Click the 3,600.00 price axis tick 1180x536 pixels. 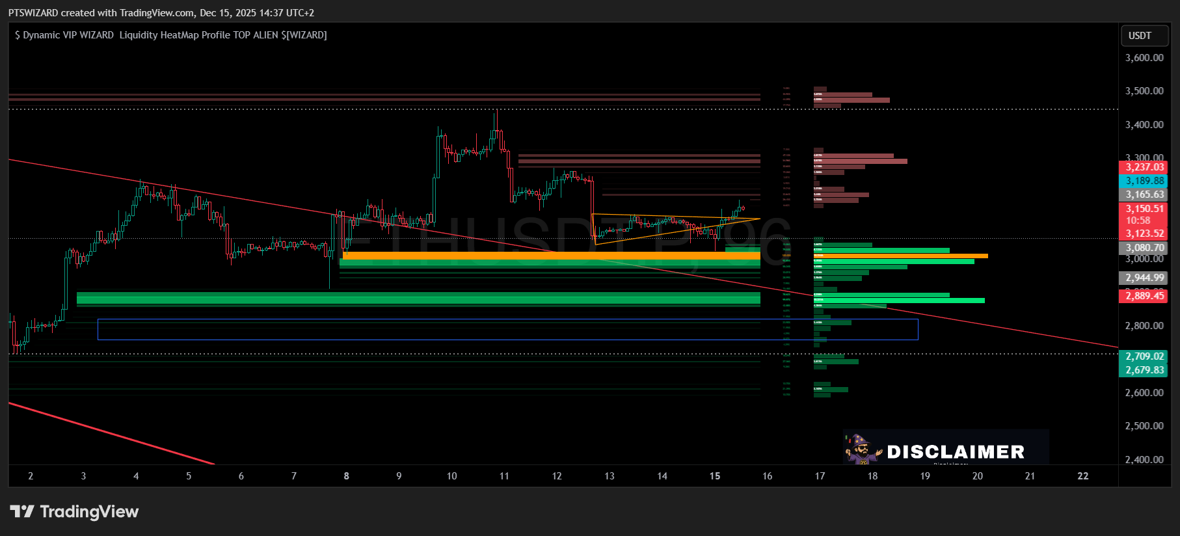click(x=1144, y=58)
